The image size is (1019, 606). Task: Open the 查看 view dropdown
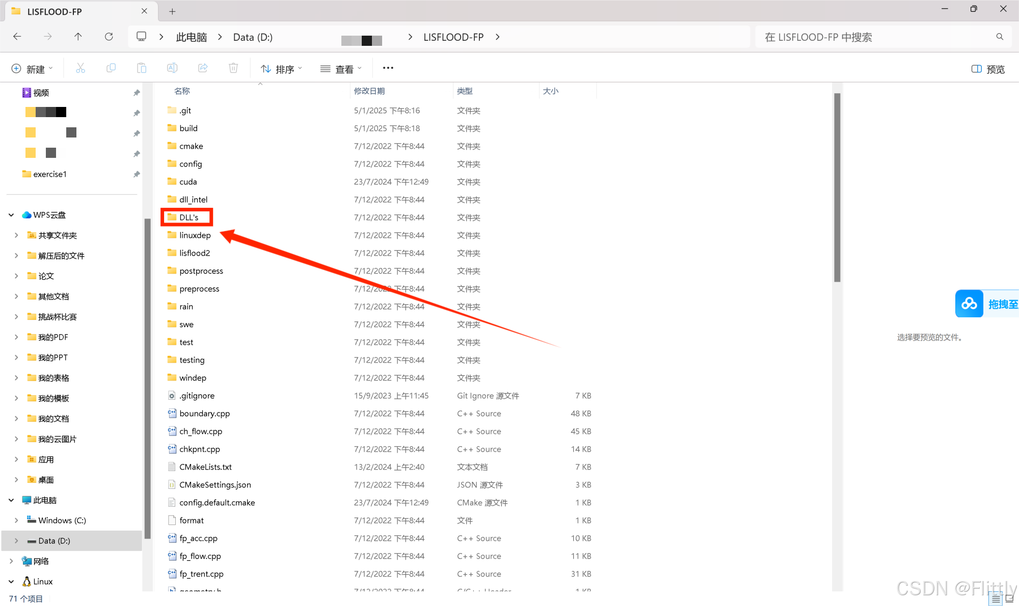(341, 69)
